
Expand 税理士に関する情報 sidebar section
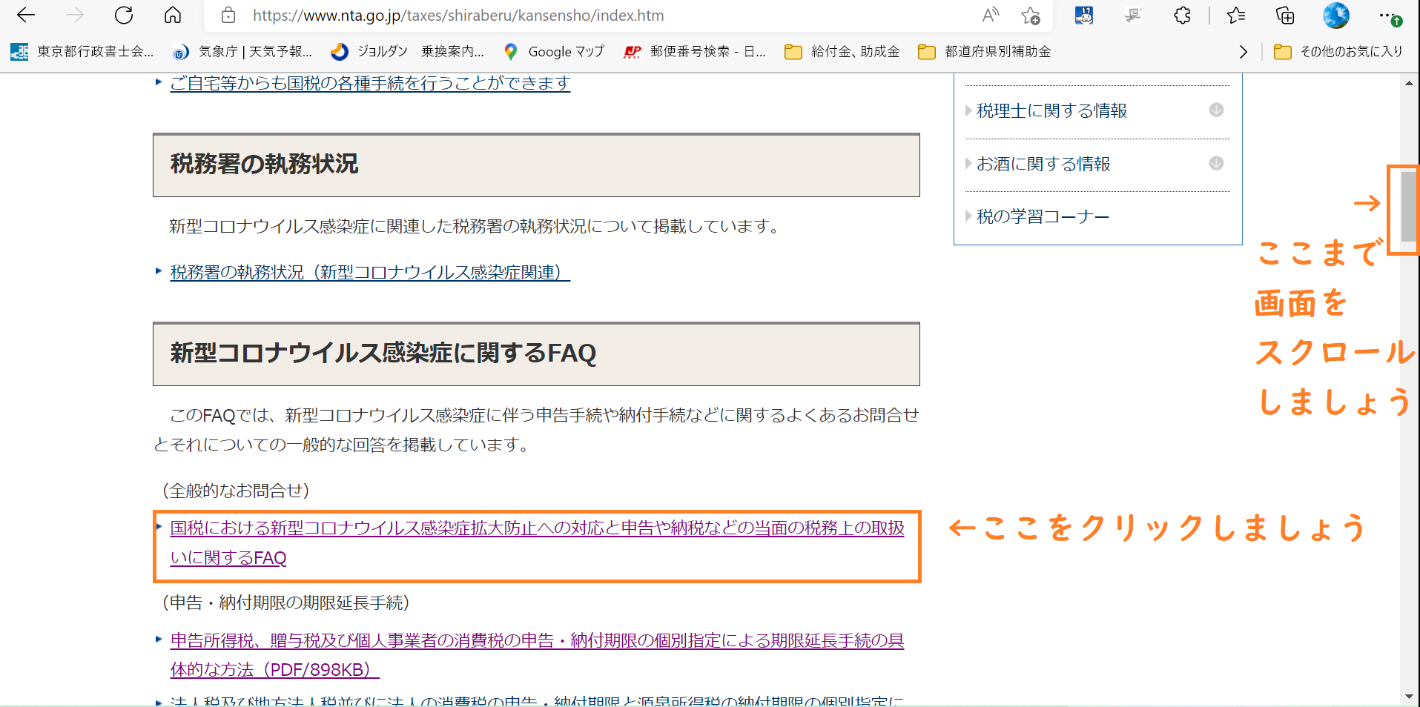1216,110
